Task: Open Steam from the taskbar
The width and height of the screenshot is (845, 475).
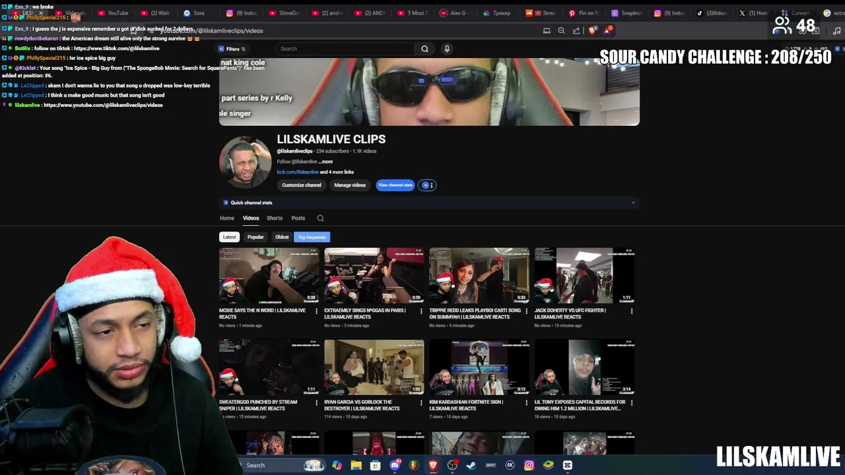Action: tap(471, 466)
